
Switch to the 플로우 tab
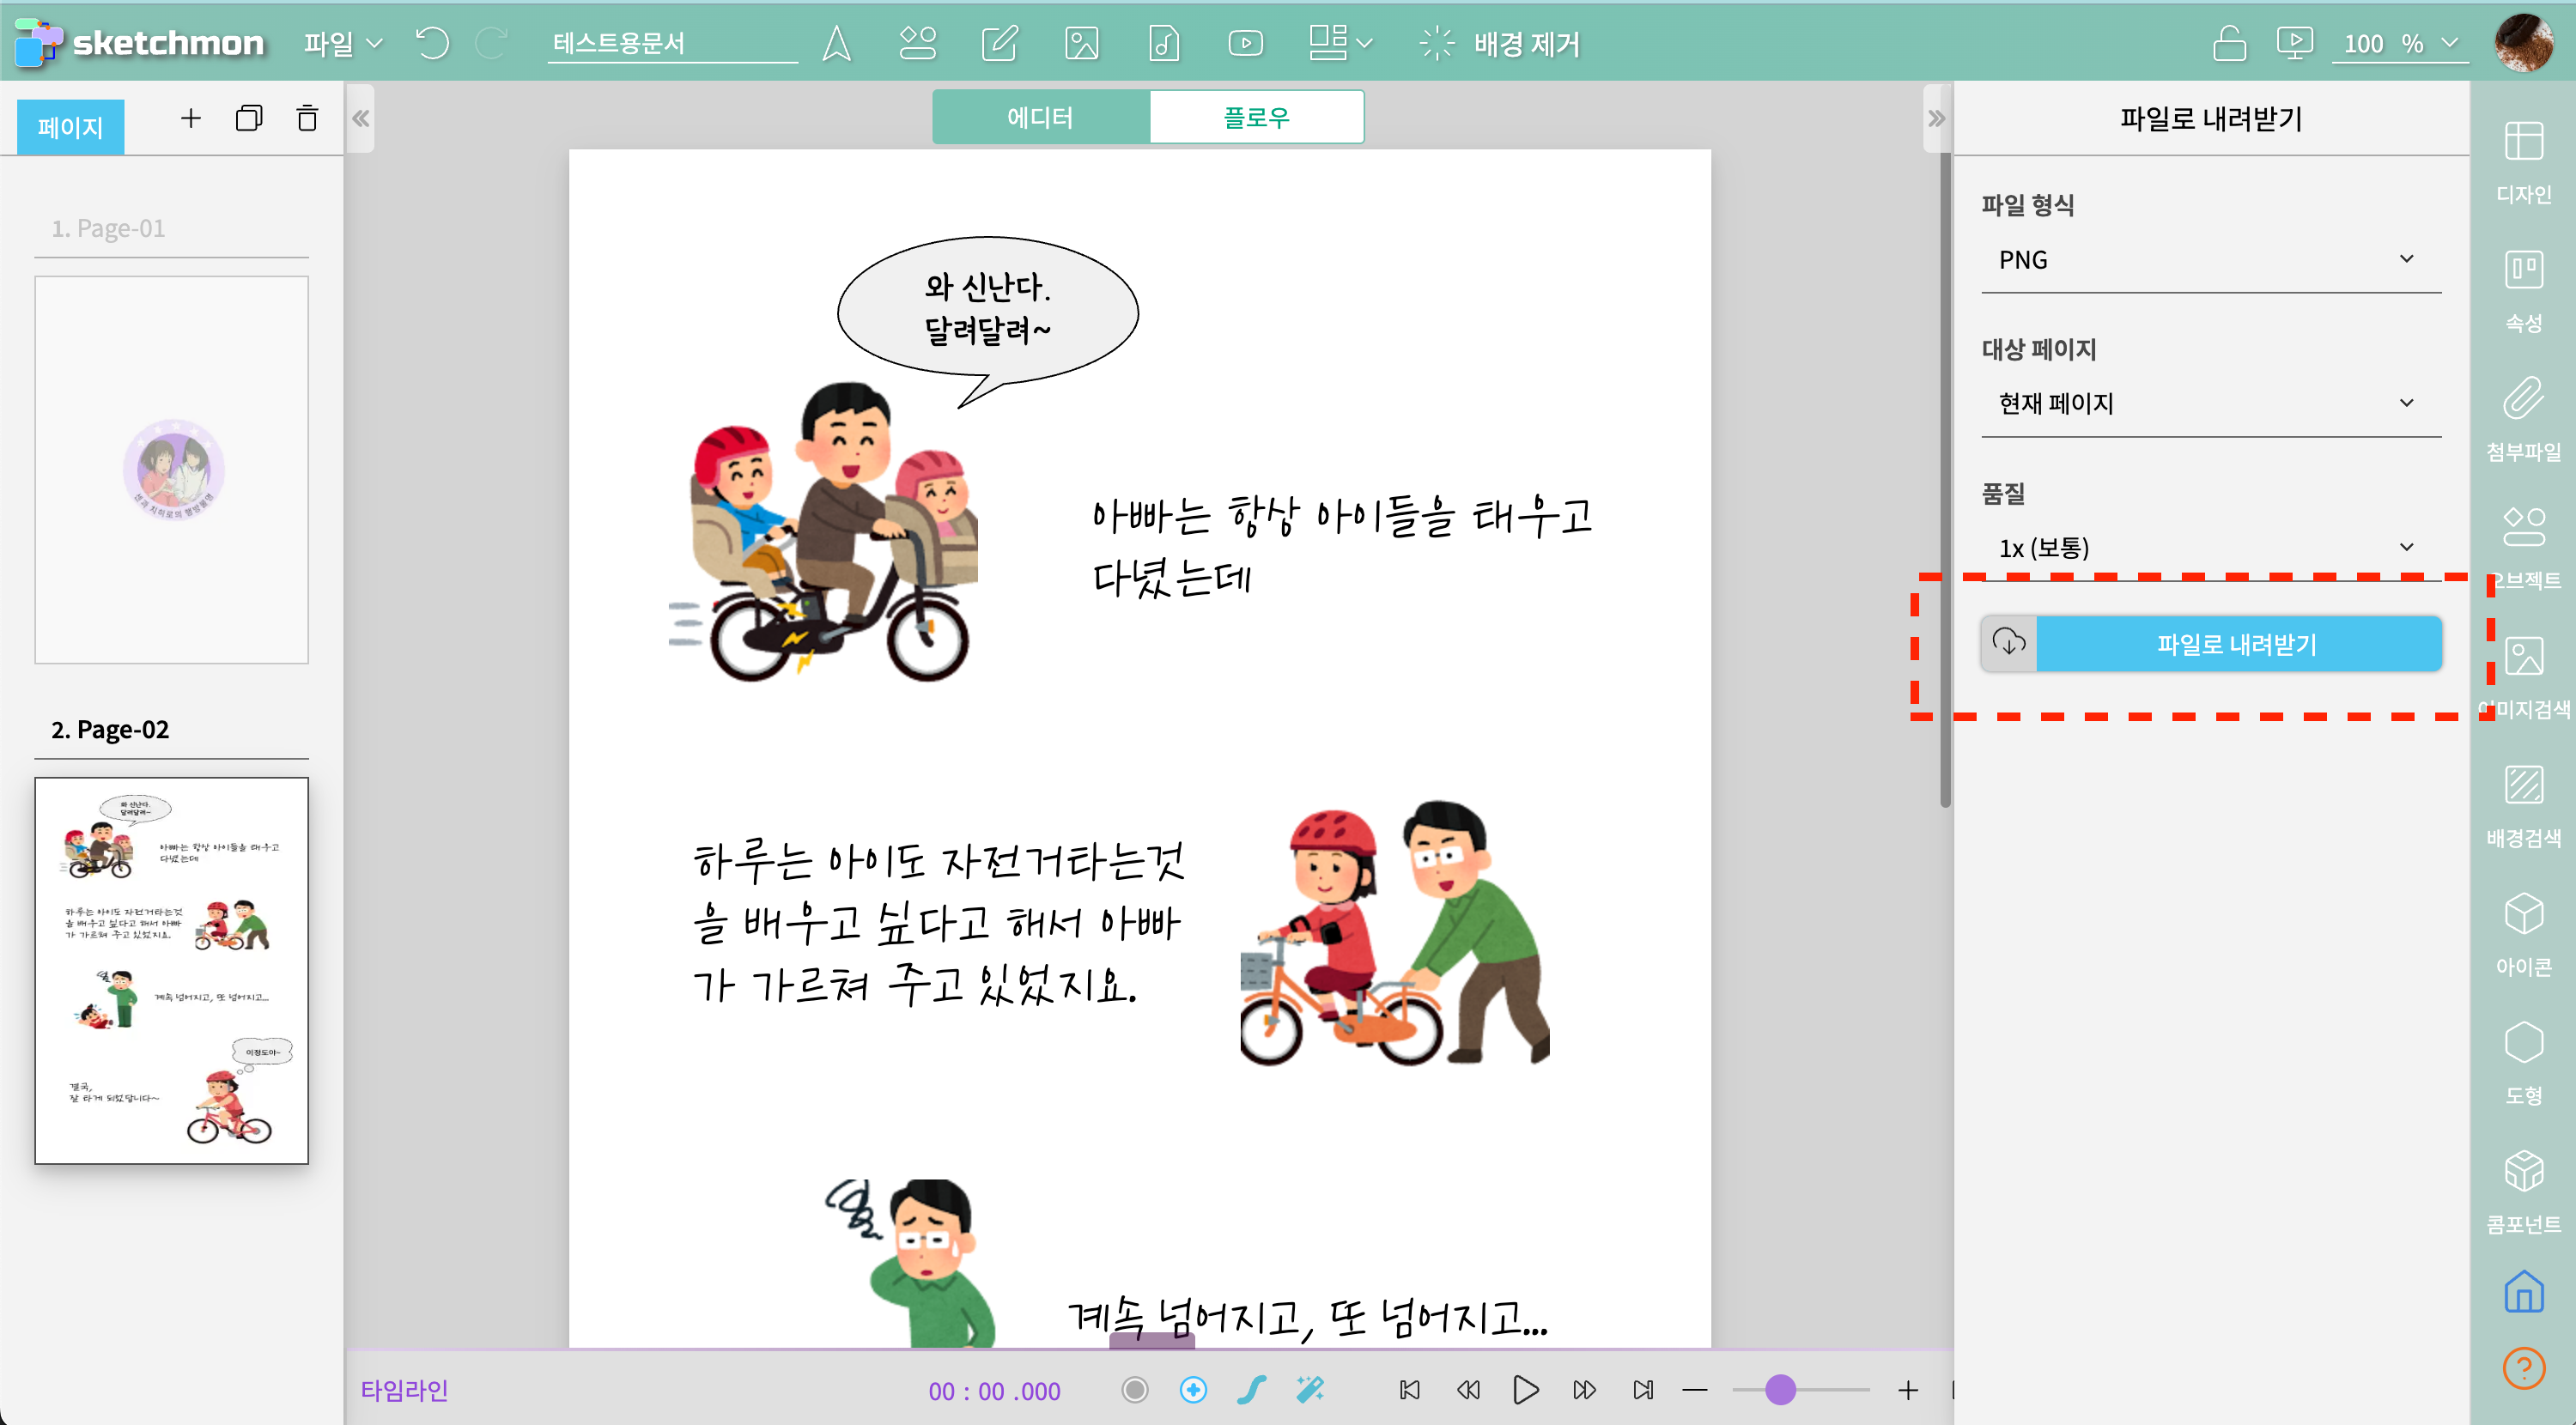[1256, 117]
